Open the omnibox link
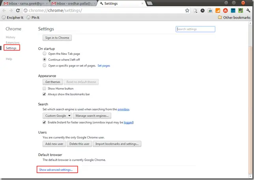 click(123, 109)
